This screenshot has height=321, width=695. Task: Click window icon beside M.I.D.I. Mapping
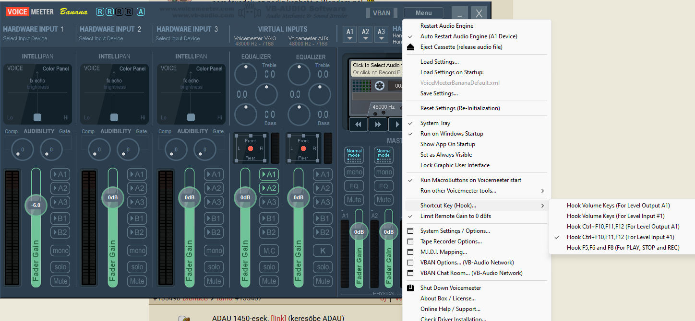[410, 252]
